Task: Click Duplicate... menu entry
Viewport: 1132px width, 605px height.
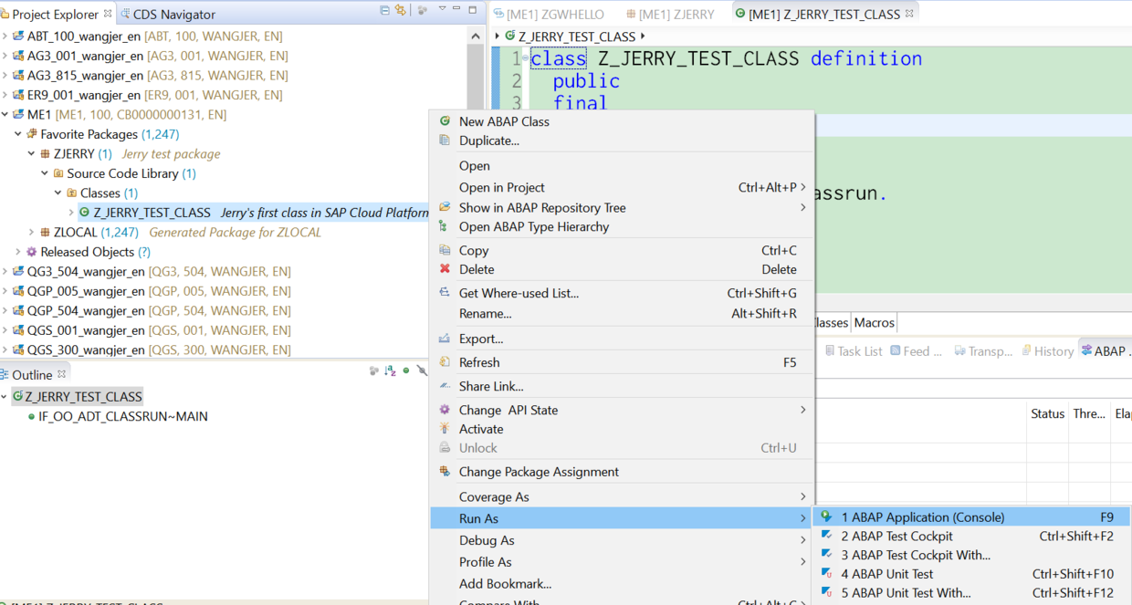Action: pyautogui.click(x=622, y=141)
